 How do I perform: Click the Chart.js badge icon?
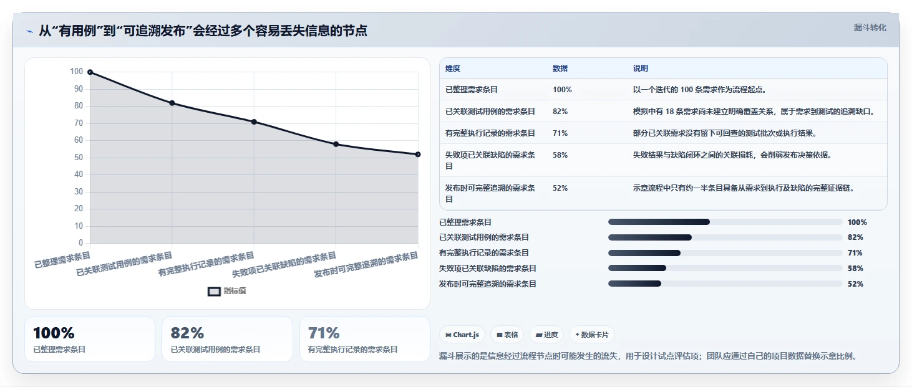(x=449, y=335)
